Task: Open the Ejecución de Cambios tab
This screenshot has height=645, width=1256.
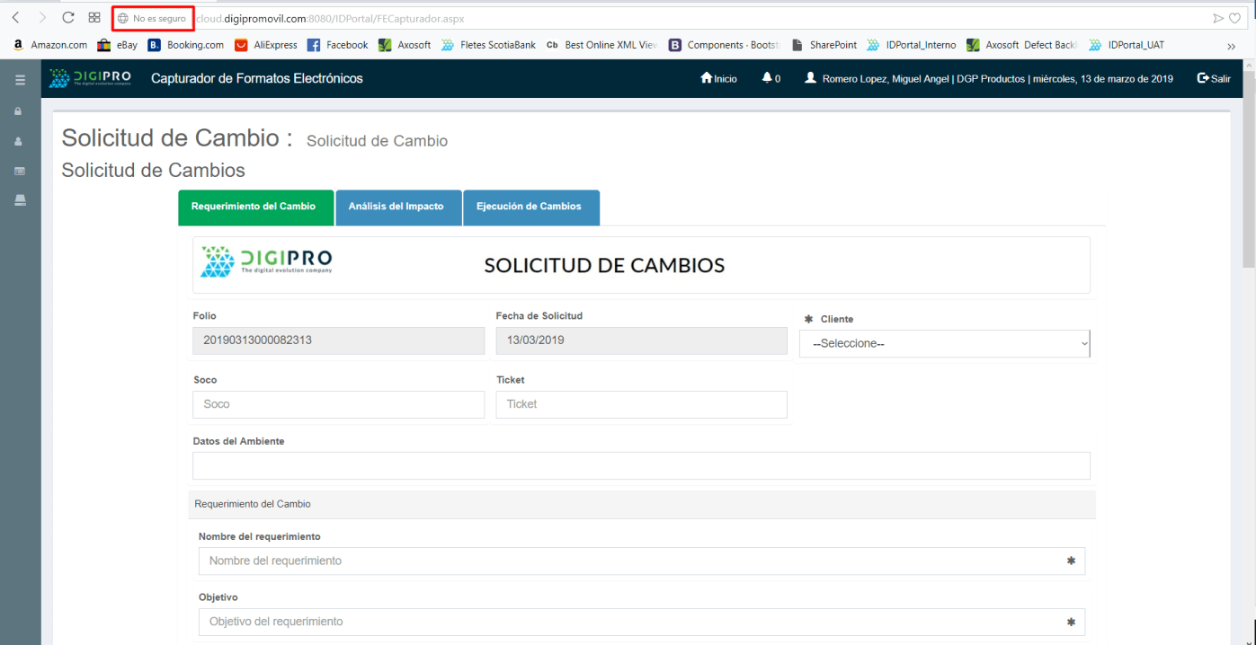Action: point(529,207)
